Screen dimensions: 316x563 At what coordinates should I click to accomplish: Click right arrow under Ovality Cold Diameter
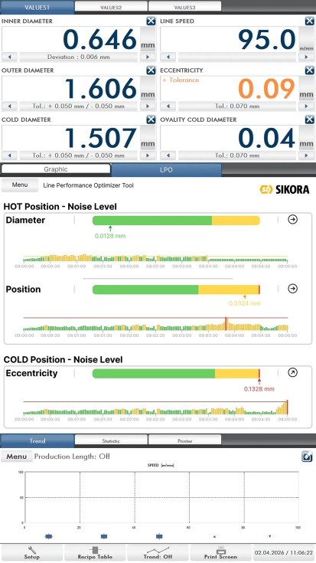pos(306,155)
